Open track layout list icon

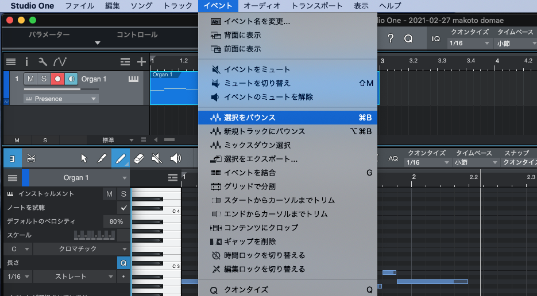(125, 61)
